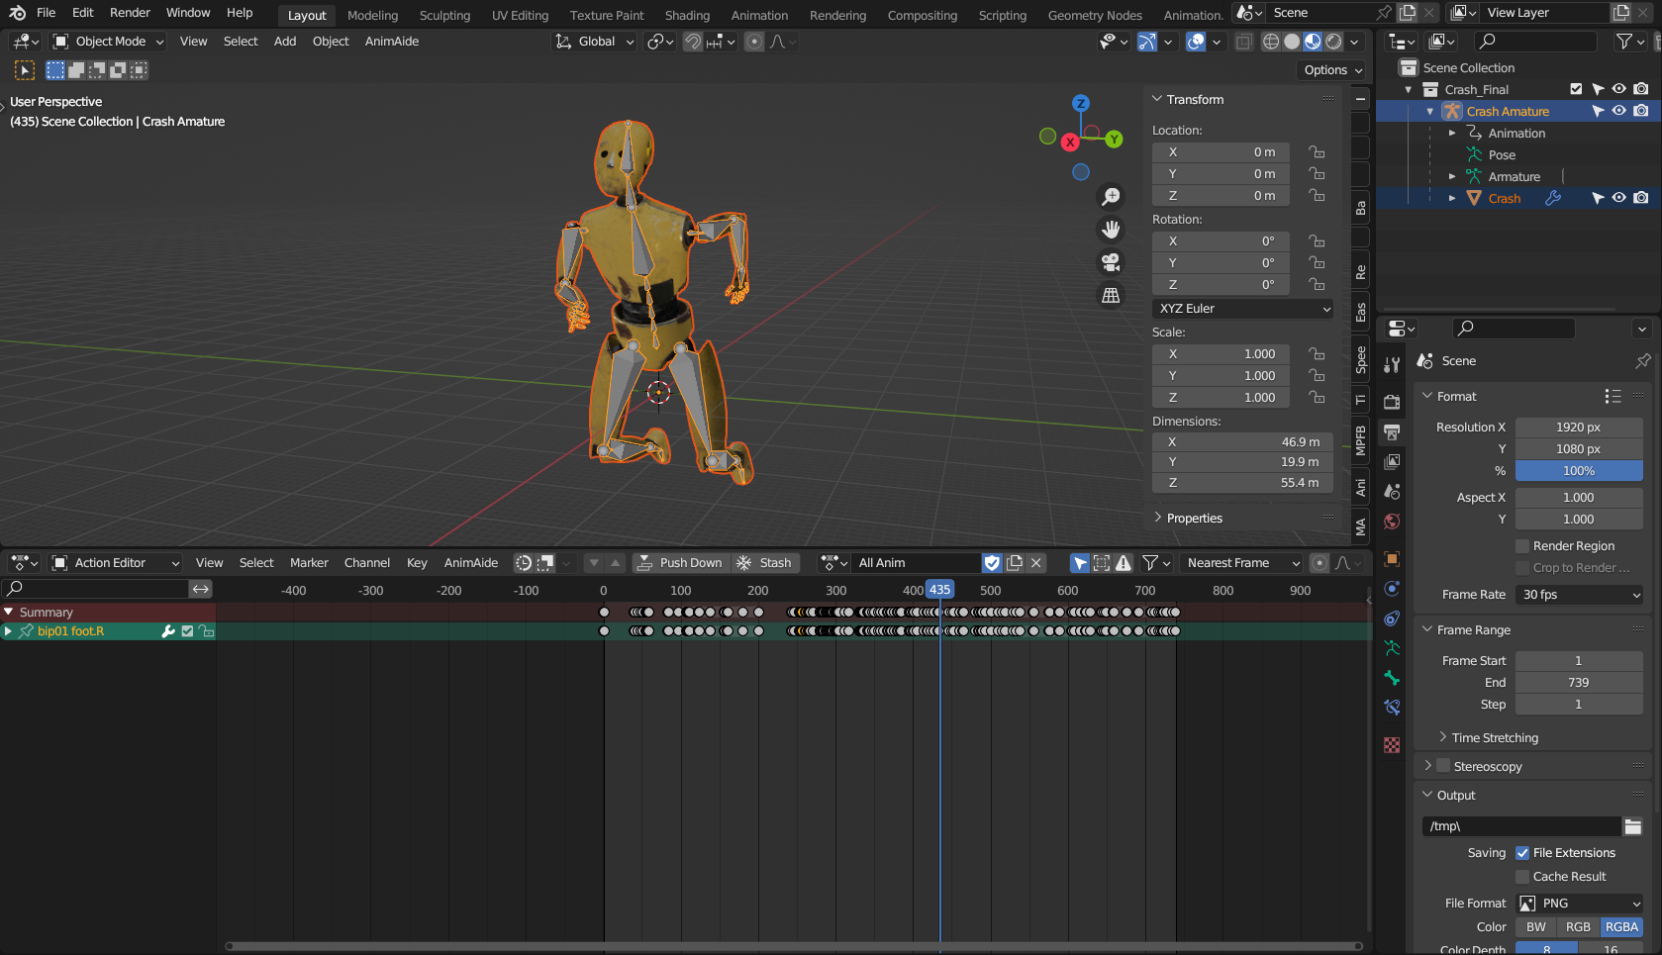1662x955 pixels.
Task: Click the zoom magnifier icon in viewport
Action: coord(1111,197)
